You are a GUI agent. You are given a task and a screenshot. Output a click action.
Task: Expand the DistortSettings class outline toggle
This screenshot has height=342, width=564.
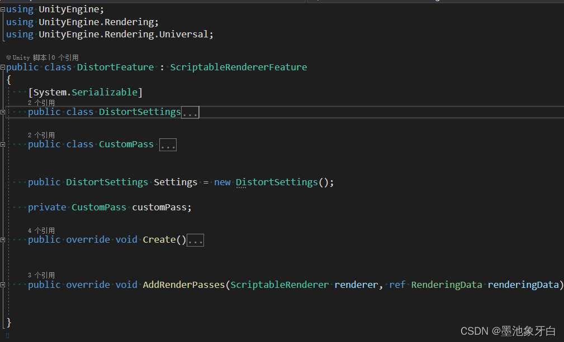point(3,112)
